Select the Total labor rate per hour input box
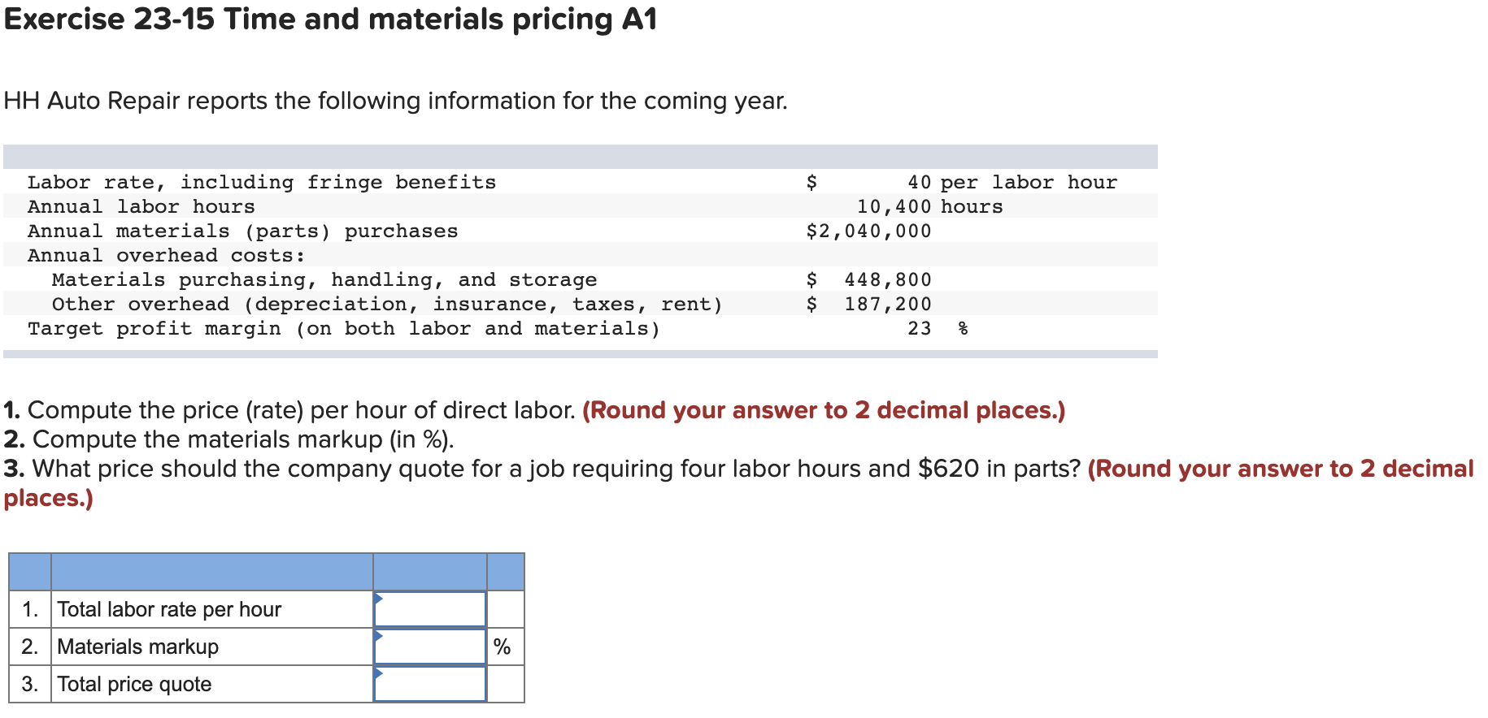The width and height of the screenshot is (1488, 718). point(429,608)
